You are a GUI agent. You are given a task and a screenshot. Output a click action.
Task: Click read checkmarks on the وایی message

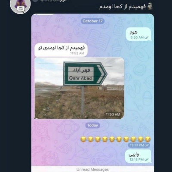click(147, 160)
